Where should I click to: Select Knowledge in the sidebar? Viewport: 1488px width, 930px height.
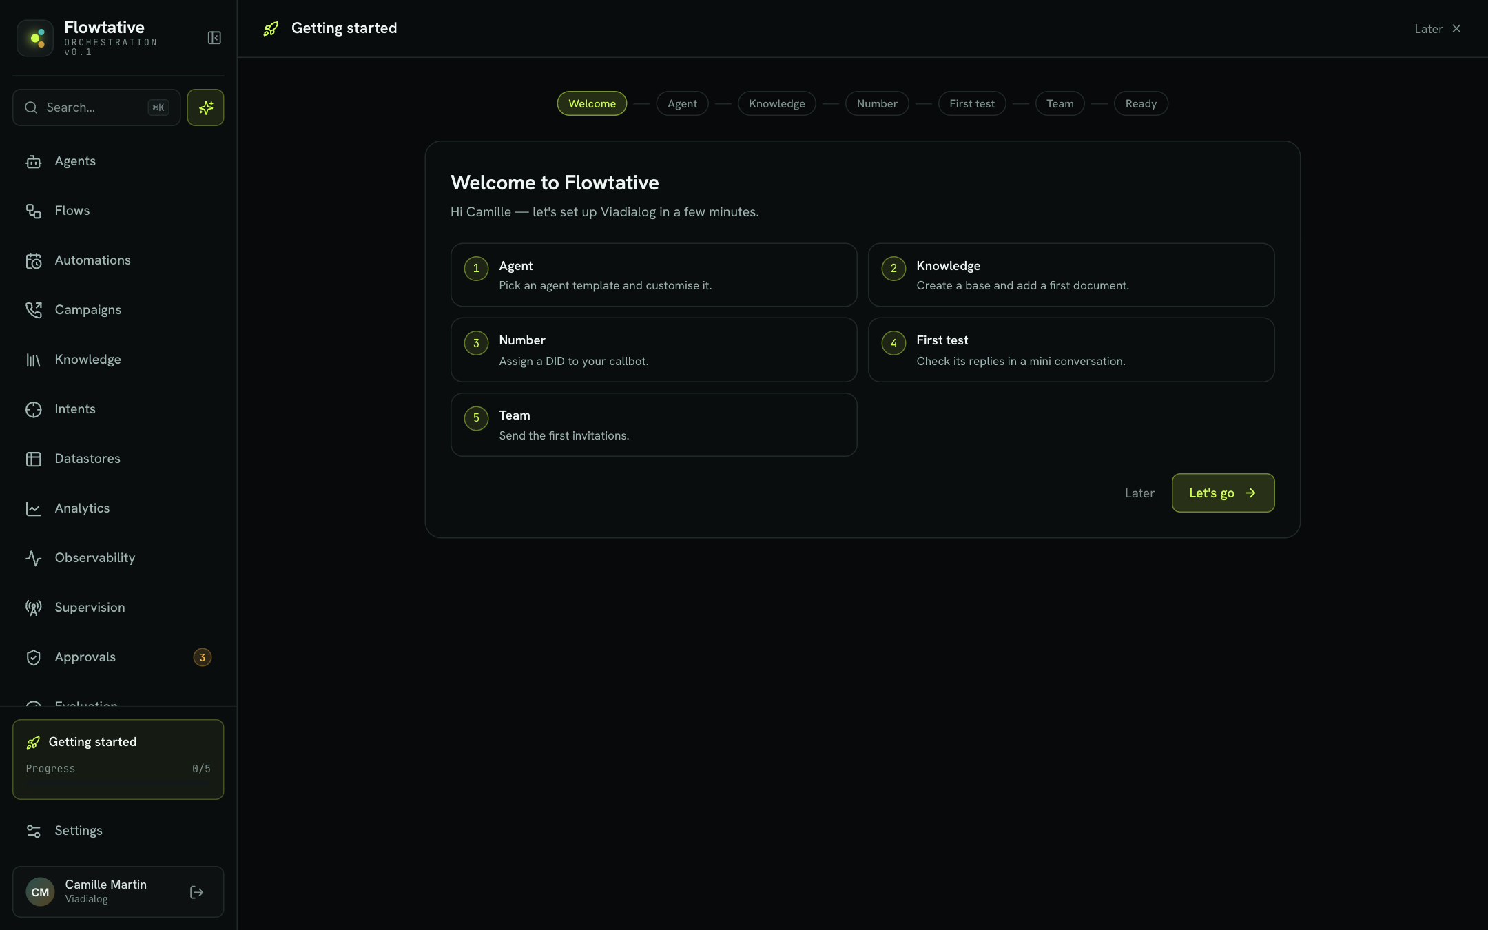coord(118,360)
